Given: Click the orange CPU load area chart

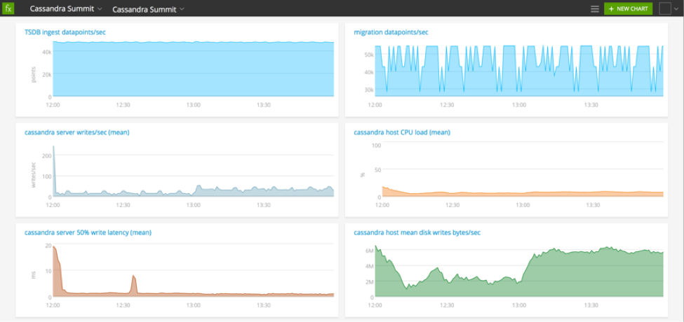Looking at the screenshot, I should (523, 192).
